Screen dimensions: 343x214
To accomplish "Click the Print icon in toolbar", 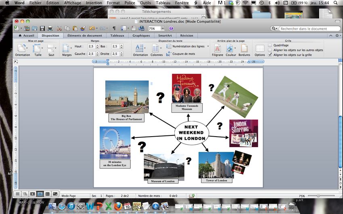I will coord(50,28).
